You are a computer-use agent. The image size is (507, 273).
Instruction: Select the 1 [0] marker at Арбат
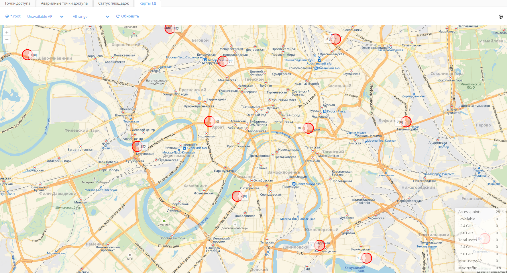210,122
